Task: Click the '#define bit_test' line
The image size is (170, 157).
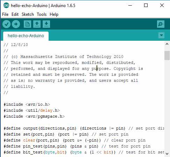Action: pyautogui.click(x=84, y=152)
